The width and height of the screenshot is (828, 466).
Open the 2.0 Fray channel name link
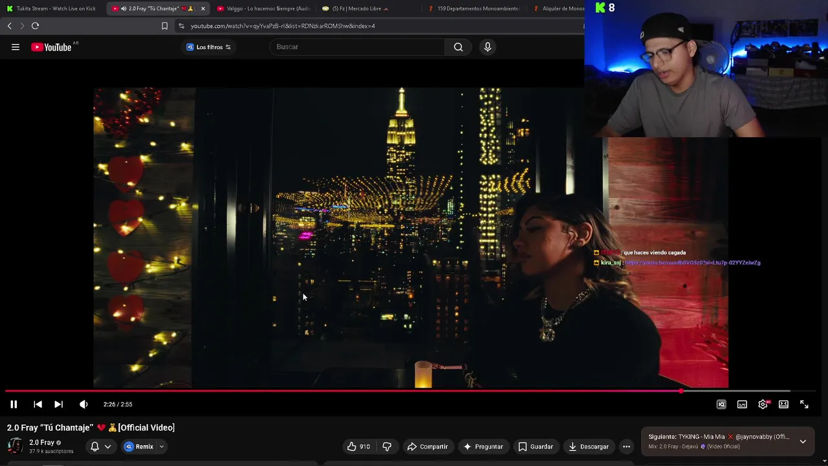coord(41,443)
